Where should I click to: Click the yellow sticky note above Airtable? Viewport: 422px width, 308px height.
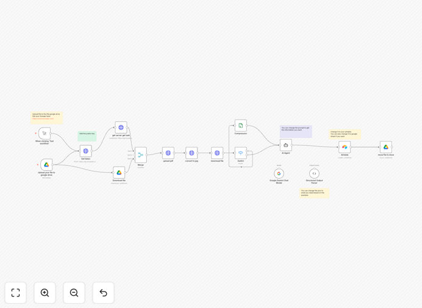(345, 134)
